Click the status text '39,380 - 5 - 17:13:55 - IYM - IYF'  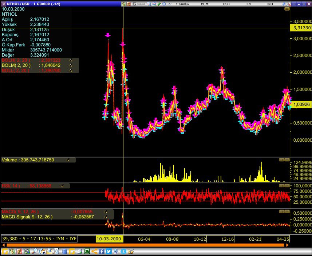tap(39, 238)
